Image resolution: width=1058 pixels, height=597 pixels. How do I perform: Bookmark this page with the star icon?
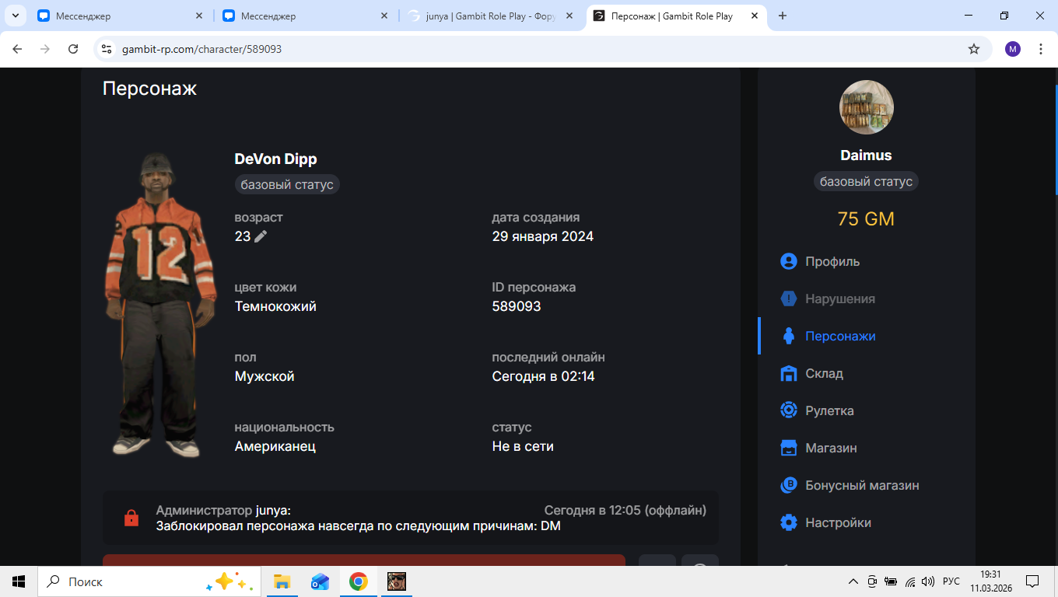point(973,49)
